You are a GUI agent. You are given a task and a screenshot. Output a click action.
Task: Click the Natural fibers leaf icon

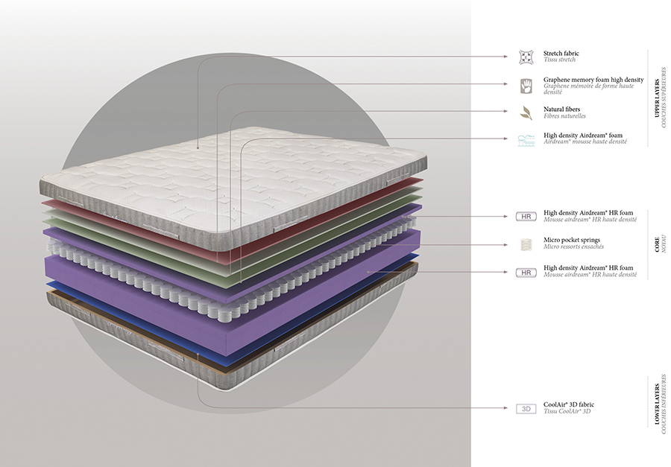click(526, 112)
